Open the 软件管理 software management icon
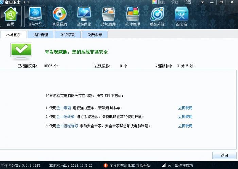Screen dimensions: 238x169 pyautogui.click(x=133, y=17)
